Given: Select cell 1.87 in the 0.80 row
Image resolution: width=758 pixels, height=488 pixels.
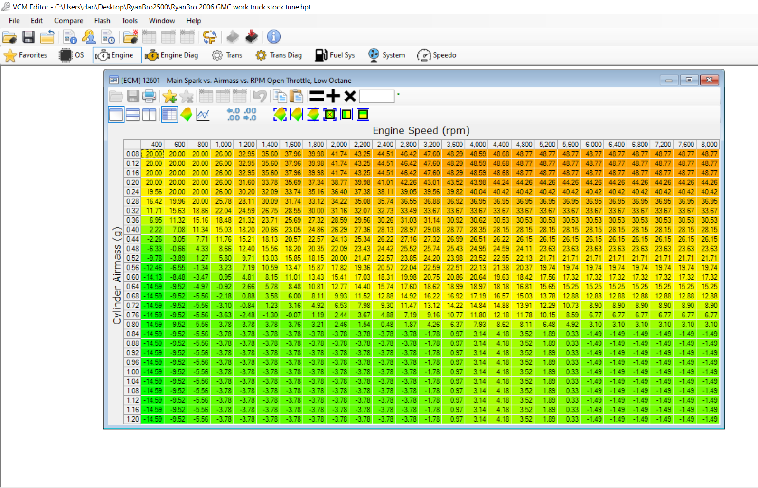Looking at the screenshot, I should (408, 325).
